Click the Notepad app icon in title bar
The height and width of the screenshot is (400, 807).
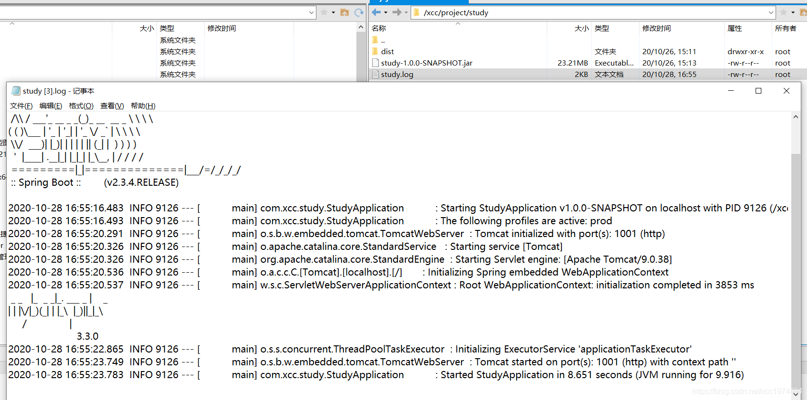pyautogui.click(x=16, y=91)
